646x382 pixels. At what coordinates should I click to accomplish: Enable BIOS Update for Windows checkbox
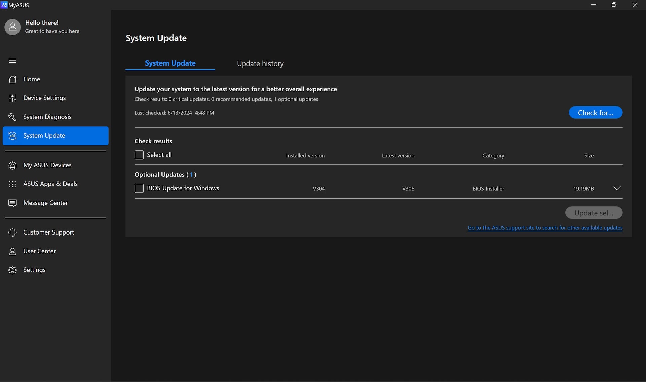pyautogui.click(x=139, y=188)
